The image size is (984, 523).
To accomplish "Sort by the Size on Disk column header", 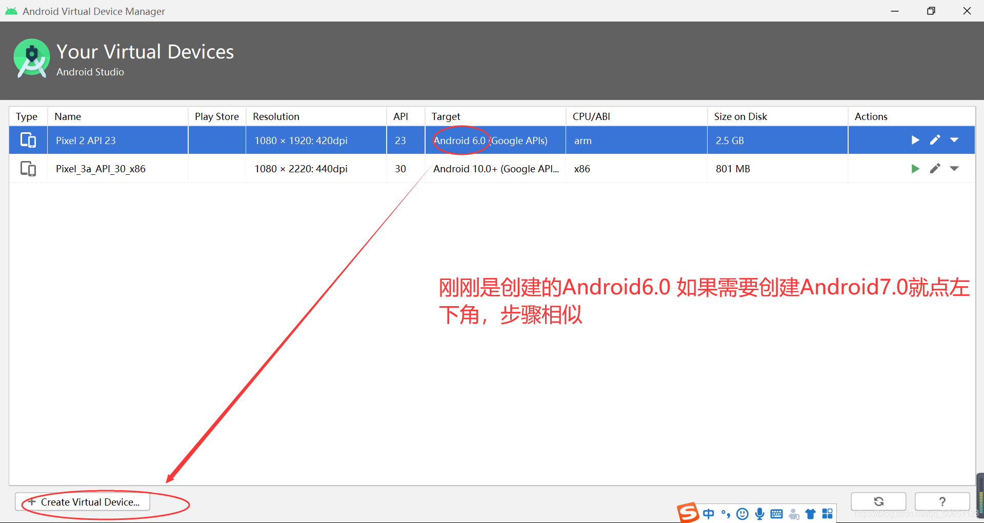I will point(777,116).
